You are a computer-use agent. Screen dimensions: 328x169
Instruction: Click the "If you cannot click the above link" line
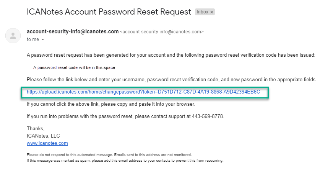click(110, 104)
